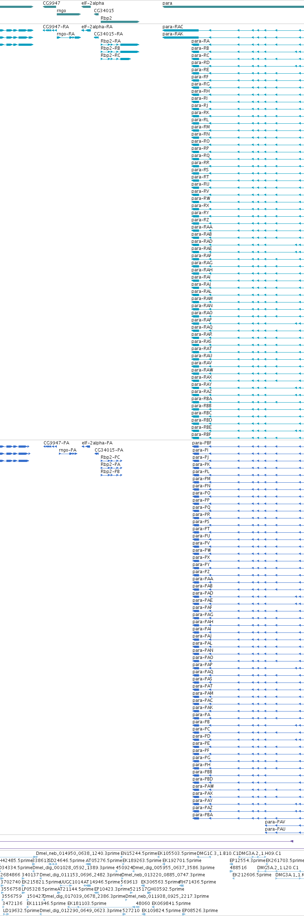Click transcript para-RBA
Image resolution: width=304 pixels, height=916 pixels.
coord(202,399)
